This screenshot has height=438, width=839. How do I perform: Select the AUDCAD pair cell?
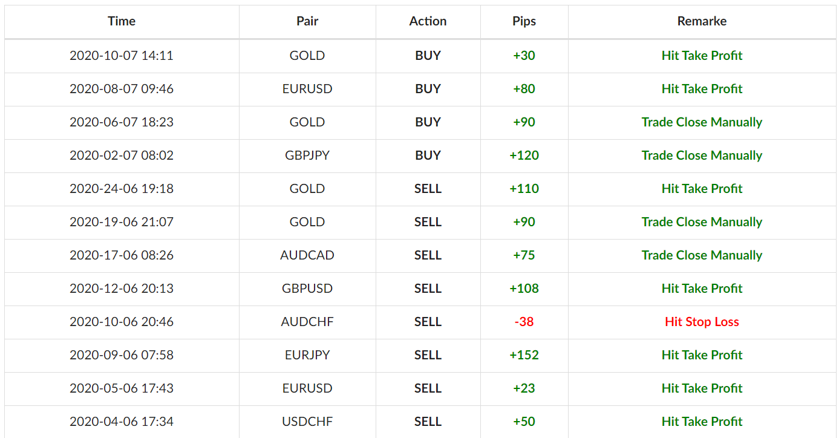[307, 255]
